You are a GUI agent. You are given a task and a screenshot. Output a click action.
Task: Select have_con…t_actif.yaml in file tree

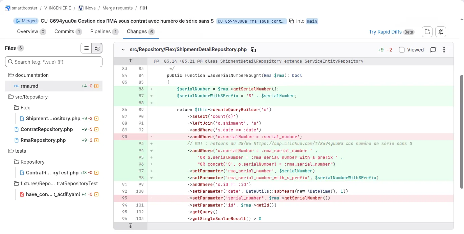pos(54,194)
